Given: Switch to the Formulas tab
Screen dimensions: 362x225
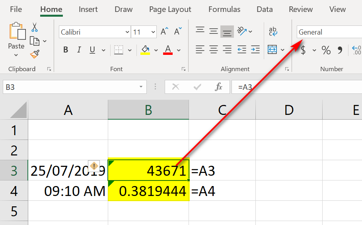Looking at the screenshot, I should coord(224,10).
